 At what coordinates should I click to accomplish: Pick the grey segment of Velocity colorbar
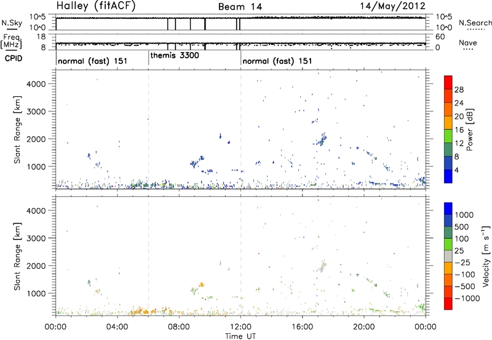[x=448, y=256]
